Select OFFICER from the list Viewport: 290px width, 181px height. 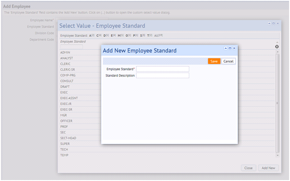tap(66, 121)
